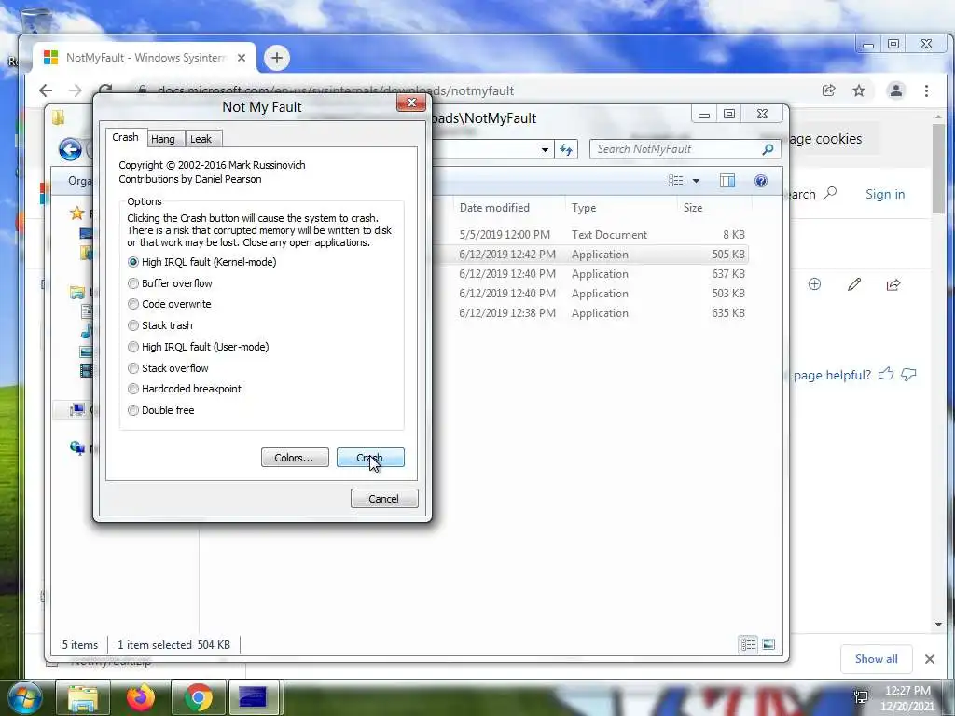The image size is (955, 716).
Task: Open a new Chrome tab
Action: click(276, 58)
